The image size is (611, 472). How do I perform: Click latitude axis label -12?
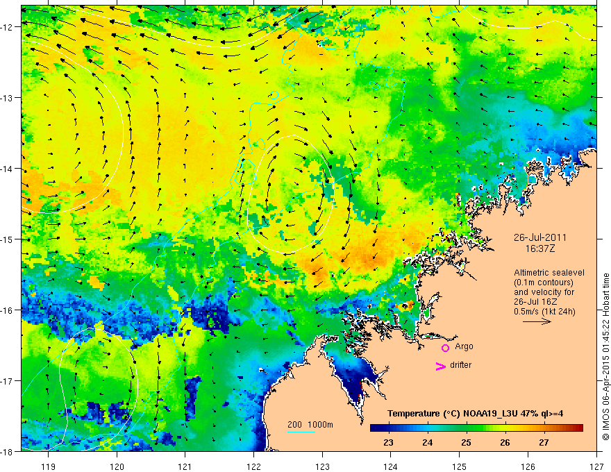point(8,27)
